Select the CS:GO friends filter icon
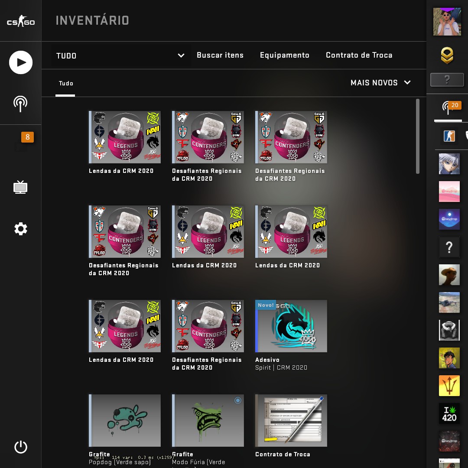The width and height of the screenshot is (468, 468). [x=449, y=136]
